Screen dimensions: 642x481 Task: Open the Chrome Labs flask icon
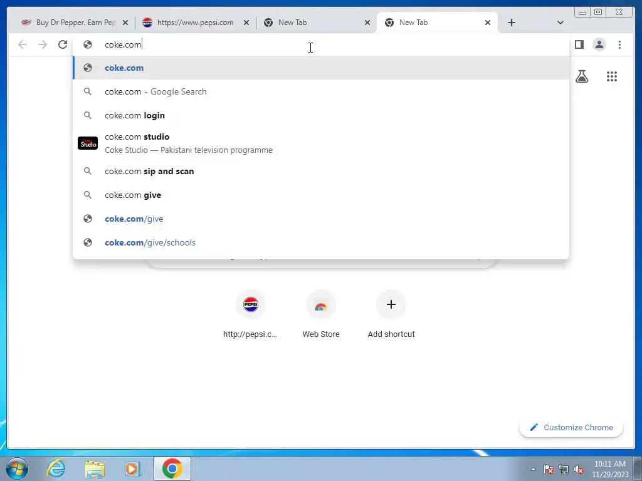point(581,76)
